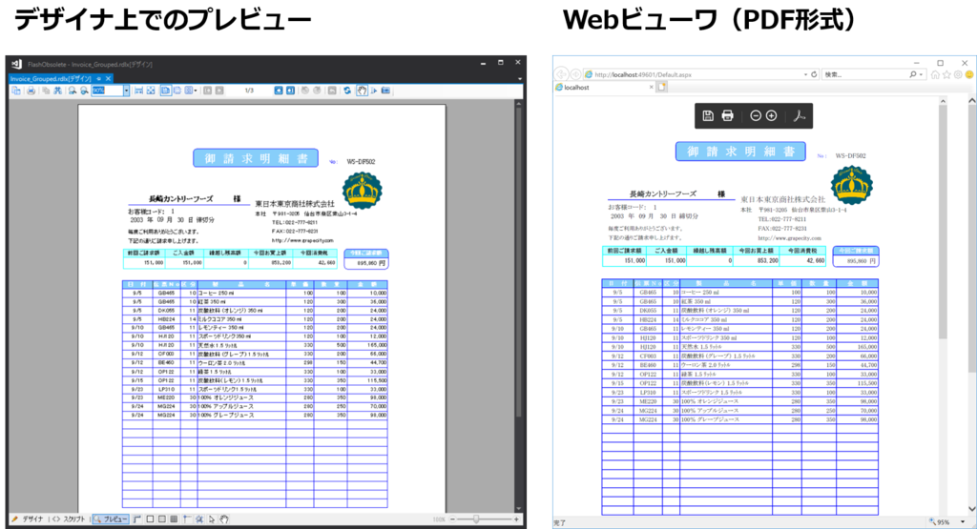977x529 pixels.
Task: Open find (binoculars) in the preview toolbar
Action: pyautogui.click(x=57, y=91)
